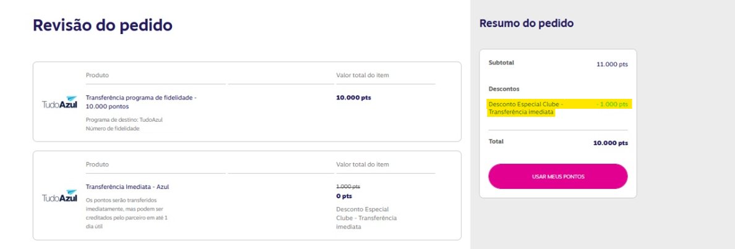Select the Transferência Imediata - Azul product title

click(127, 187)
